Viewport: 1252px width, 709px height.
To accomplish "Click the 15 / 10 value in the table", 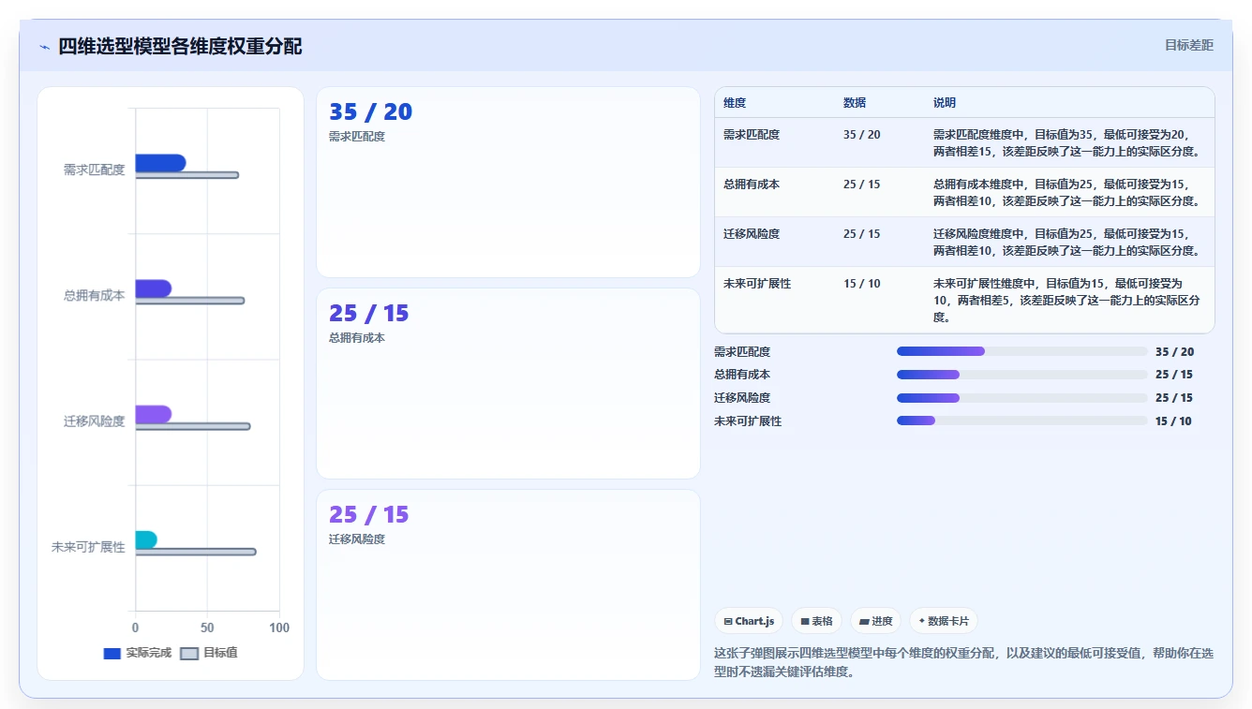I will click(x=862, y=284).
